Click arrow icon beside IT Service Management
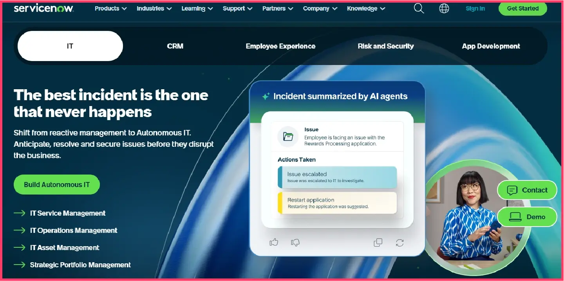Screen dimensions: 564x281 point(20,213)
